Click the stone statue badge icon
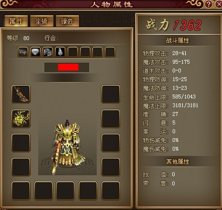 tap(60, 52)
